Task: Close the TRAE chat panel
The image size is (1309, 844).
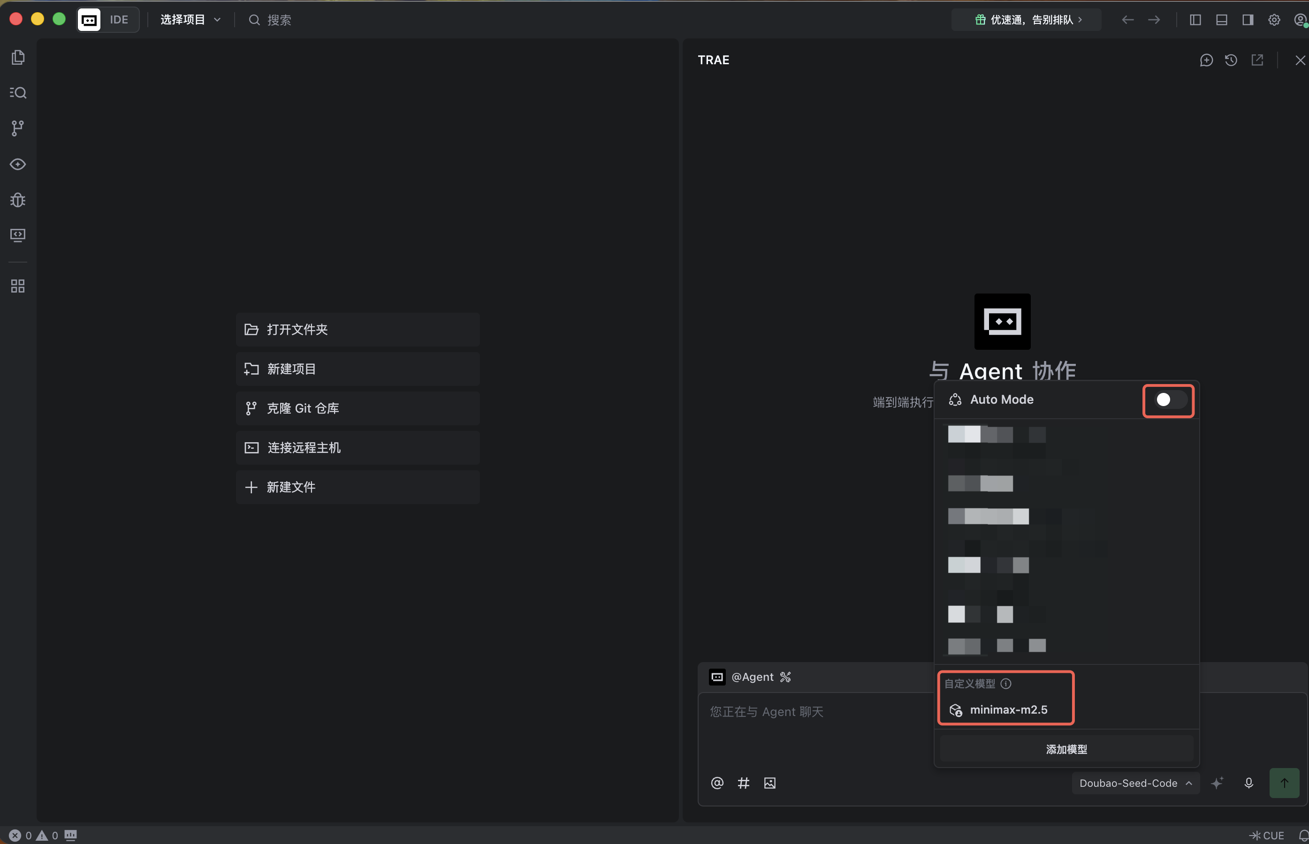Action: click(1300, 60)
